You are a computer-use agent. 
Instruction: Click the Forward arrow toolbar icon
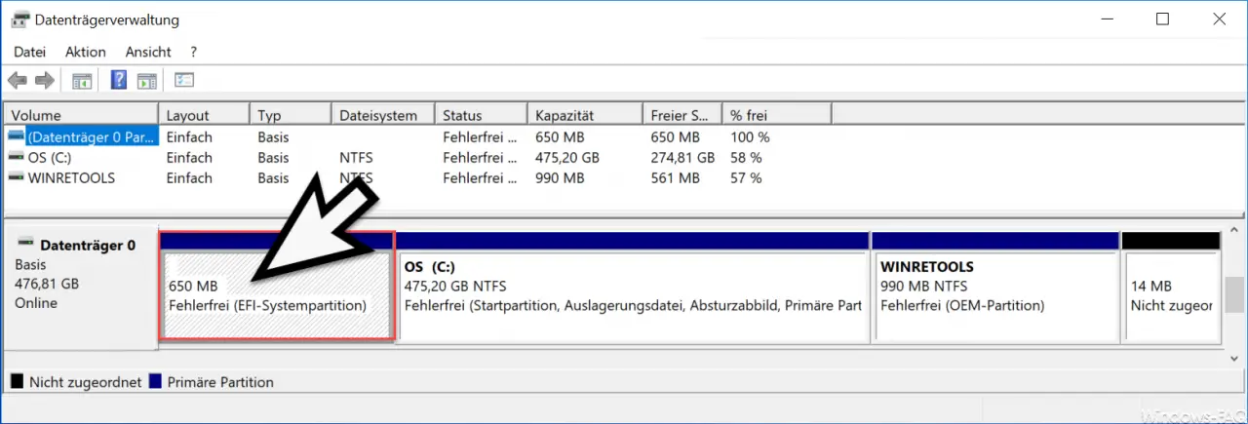45,81
